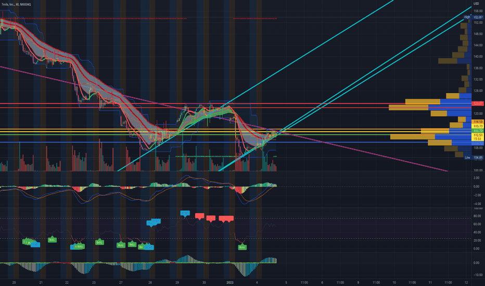The image size is (485, 286).
Task: Click the 140.00 price axis value
Action: (478, 57)
